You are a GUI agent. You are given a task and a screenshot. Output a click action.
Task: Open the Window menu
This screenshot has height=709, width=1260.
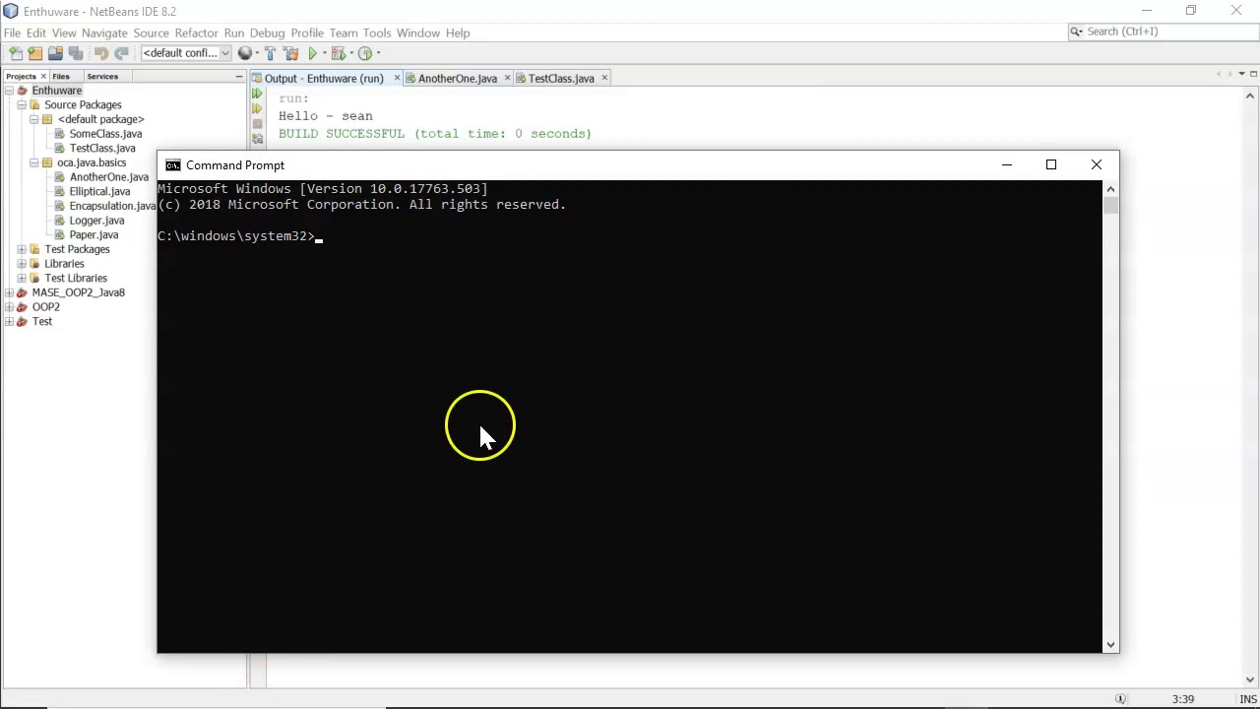[418, 32]
